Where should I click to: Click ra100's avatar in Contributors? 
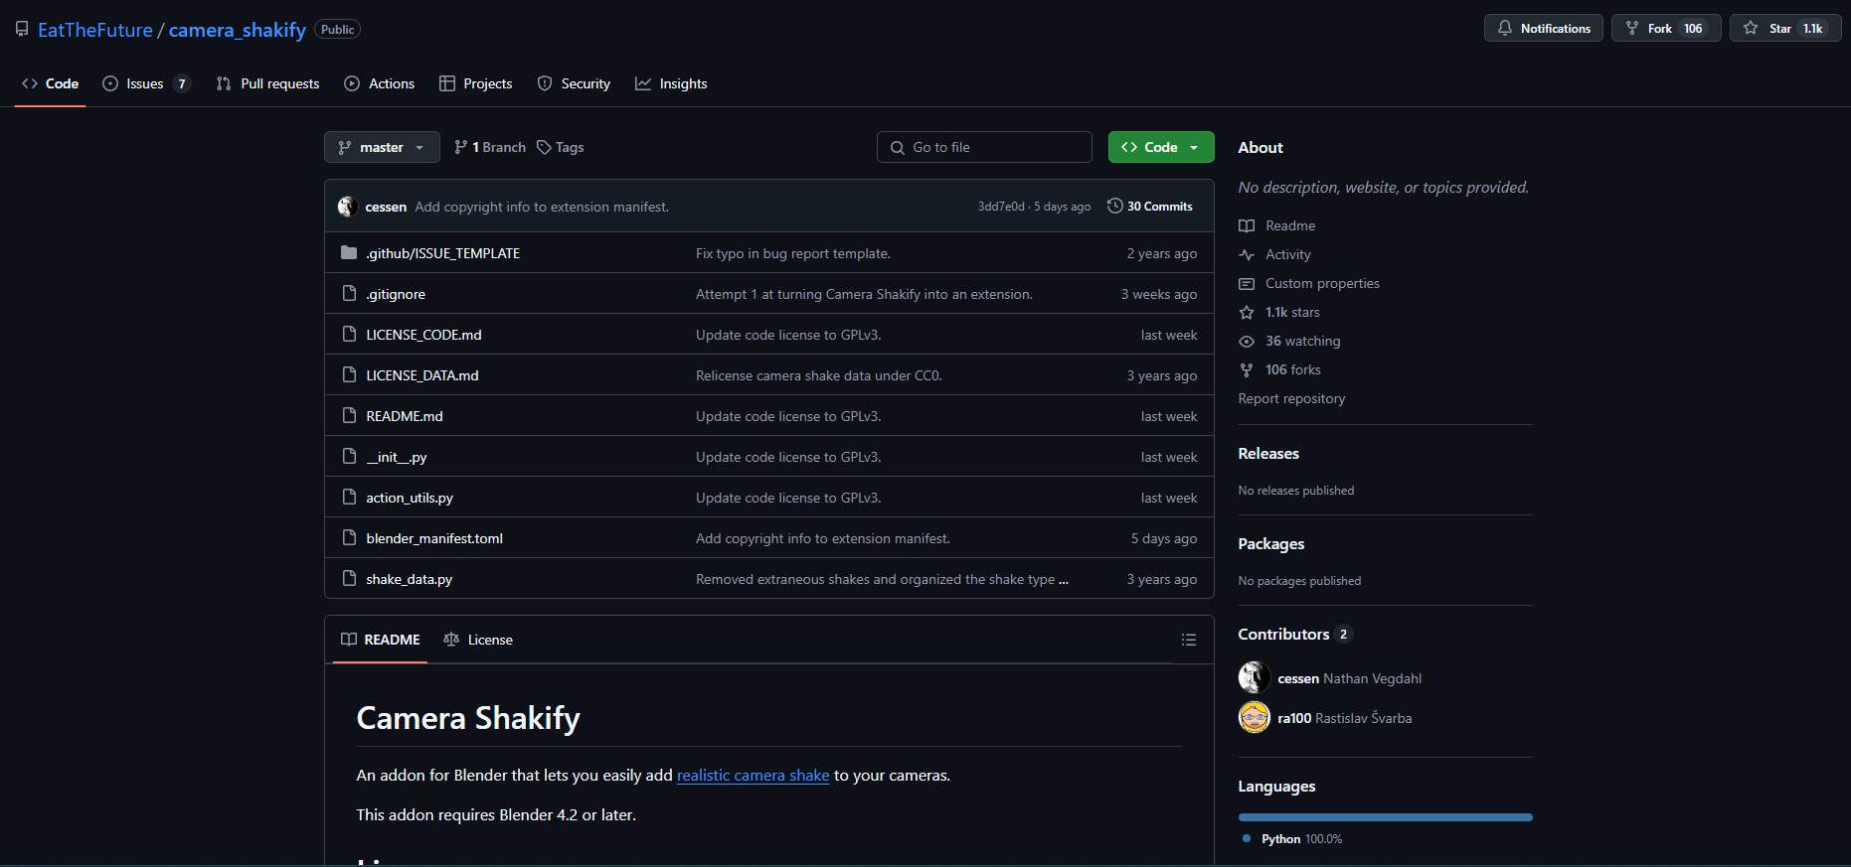[x=1255, y=717]
